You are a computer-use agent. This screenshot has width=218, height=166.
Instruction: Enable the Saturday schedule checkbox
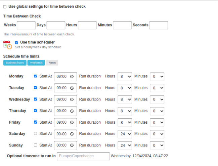36,133
